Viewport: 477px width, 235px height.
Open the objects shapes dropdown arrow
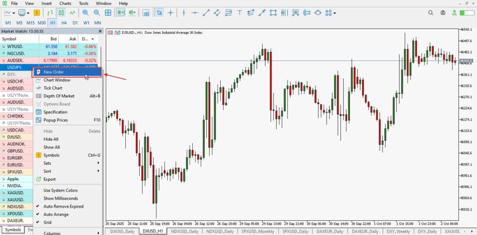pos(335,13)
